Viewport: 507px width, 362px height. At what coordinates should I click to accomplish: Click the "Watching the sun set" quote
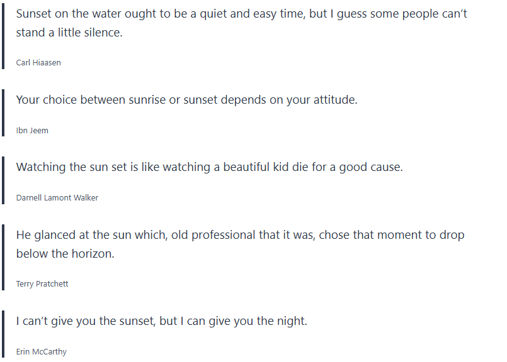pos(209,167)
